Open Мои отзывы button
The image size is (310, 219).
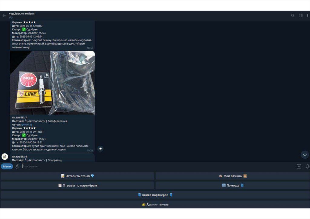click(233, 176)
